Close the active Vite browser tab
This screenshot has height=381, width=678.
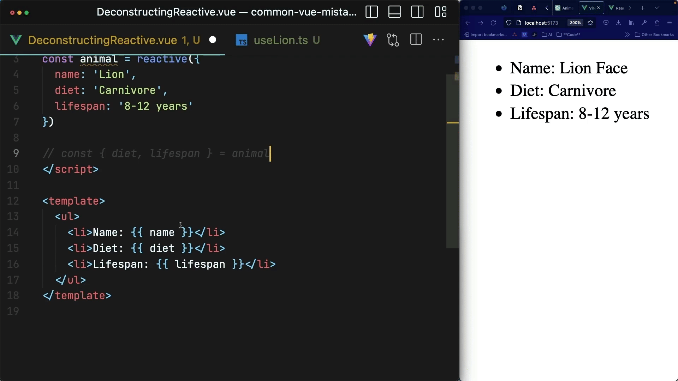pyautogui.click(x=599, y=8)
